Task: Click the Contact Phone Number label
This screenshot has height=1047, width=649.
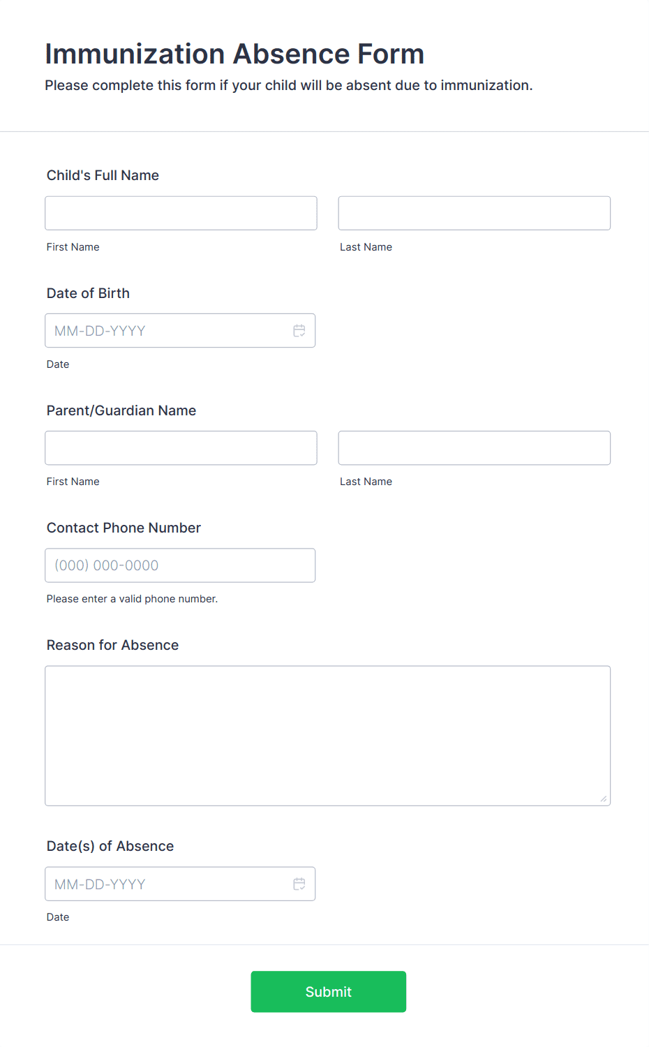Action: click(x=124, y=528)
